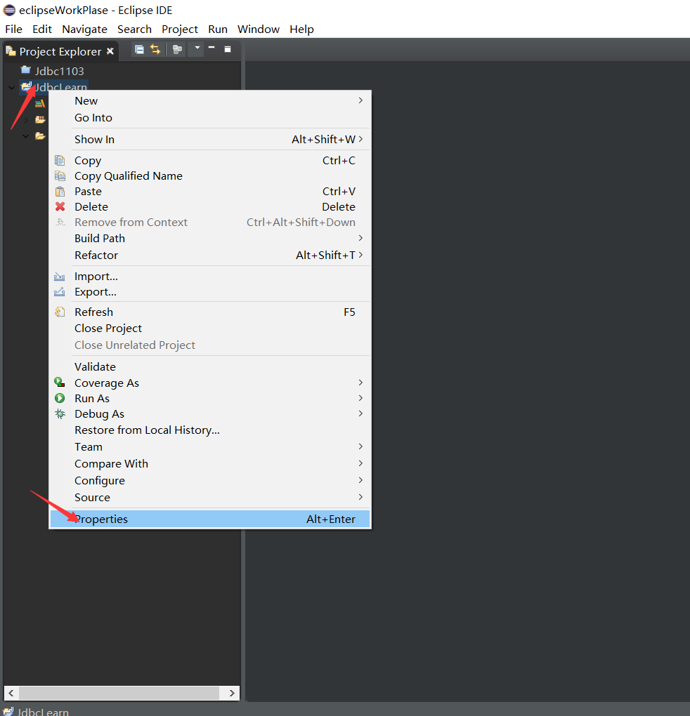Open the Search menu

134,29
